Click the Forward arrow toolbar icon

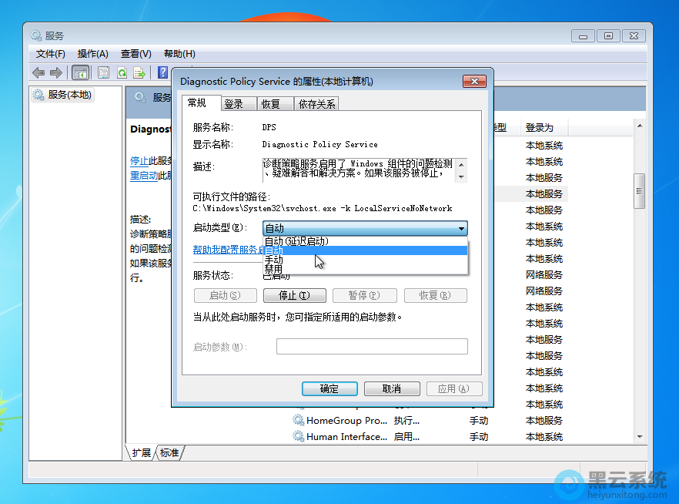coord(56,72)
